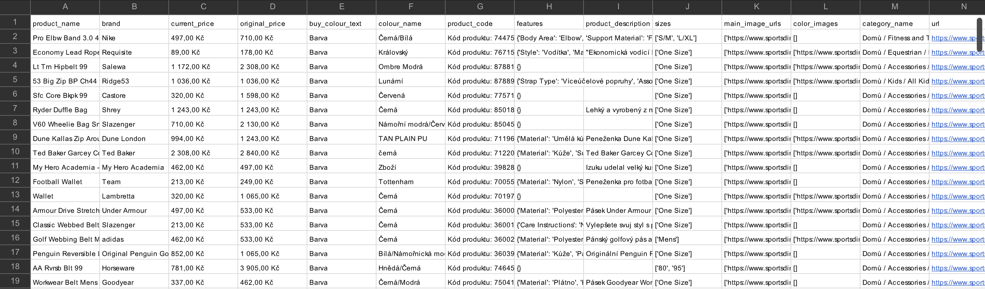
Task: Click the select-all corner box
Action: coord(15,7)
